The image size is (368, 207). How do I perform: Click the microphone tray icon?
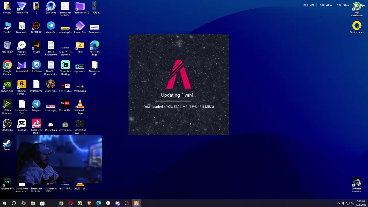tap(343, 203)
